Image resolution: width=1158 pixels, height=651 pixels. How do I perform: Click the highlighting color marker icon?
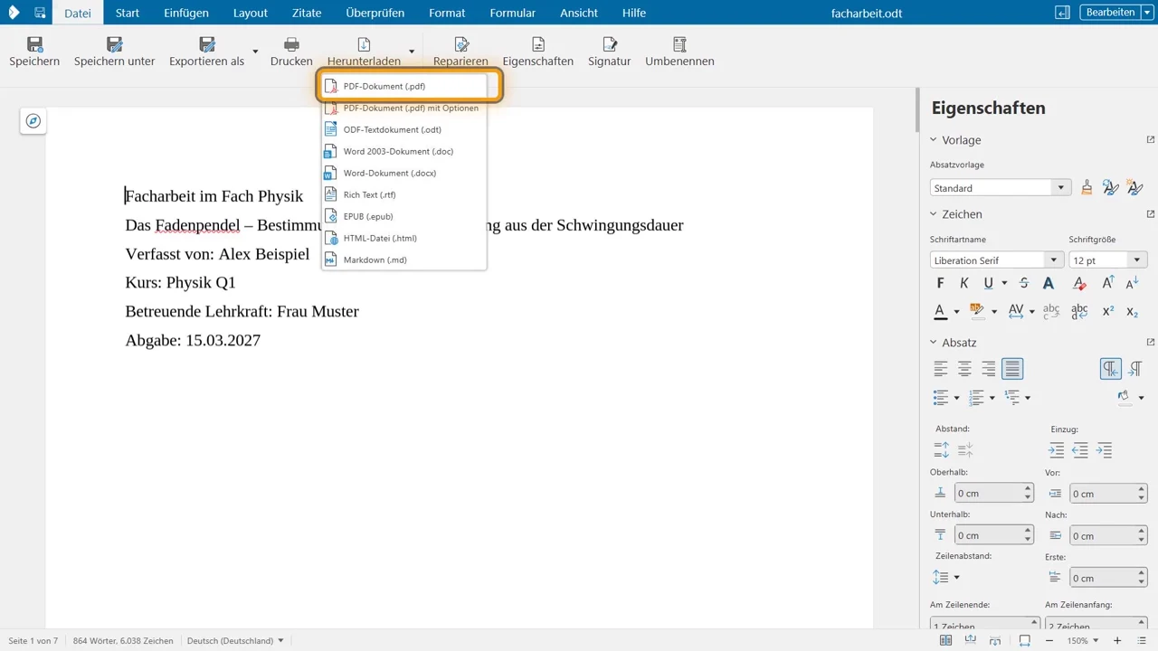[976, 311]
